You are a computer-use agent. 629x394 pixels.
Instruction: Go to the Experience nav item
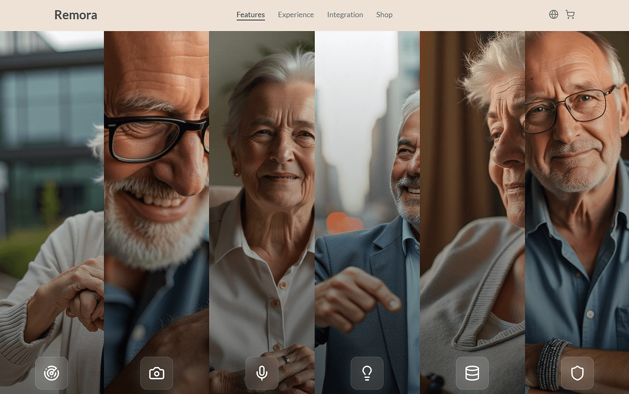(x=296, y=15)
